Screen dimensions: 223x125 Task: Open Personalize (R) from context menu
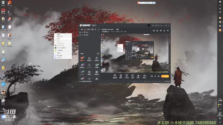click(63, 58)
